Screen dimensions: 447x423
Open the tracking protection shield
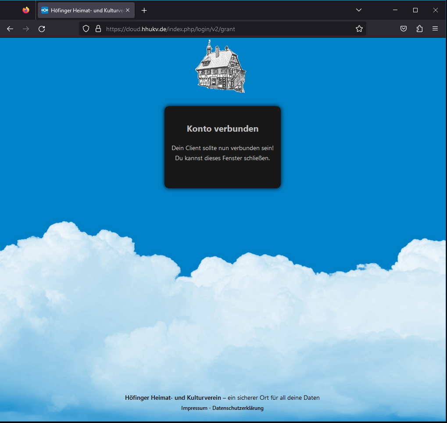[x=86, y=29]
